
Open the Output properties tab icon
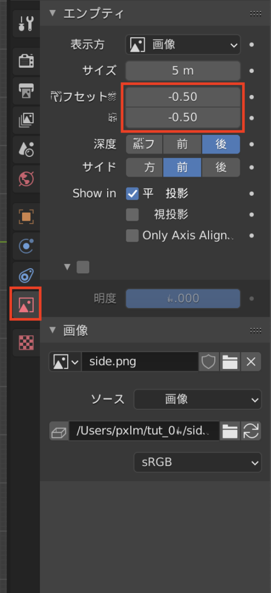pyautogui.click(x=26, y=90)
